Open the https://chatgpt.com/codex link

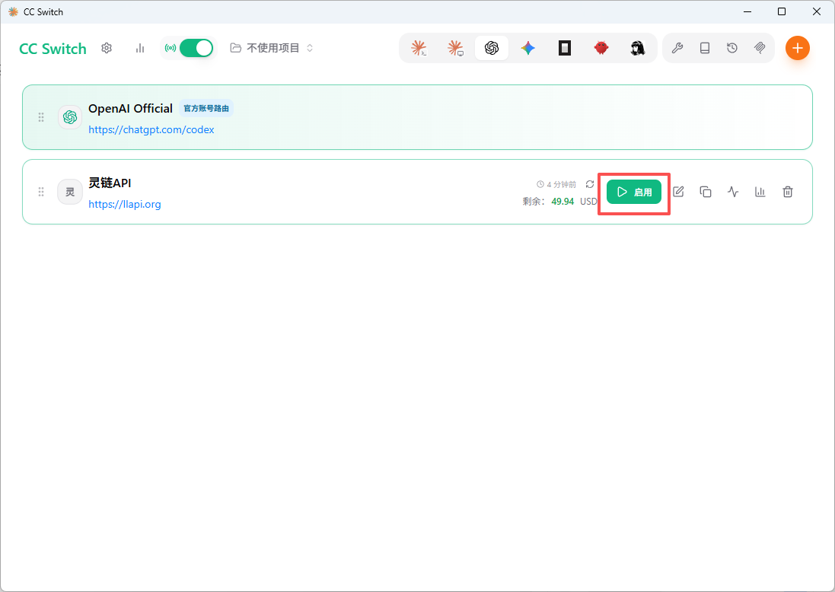(x=151, y=129)
